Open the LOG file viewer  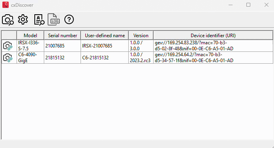(x=54, y=19)
